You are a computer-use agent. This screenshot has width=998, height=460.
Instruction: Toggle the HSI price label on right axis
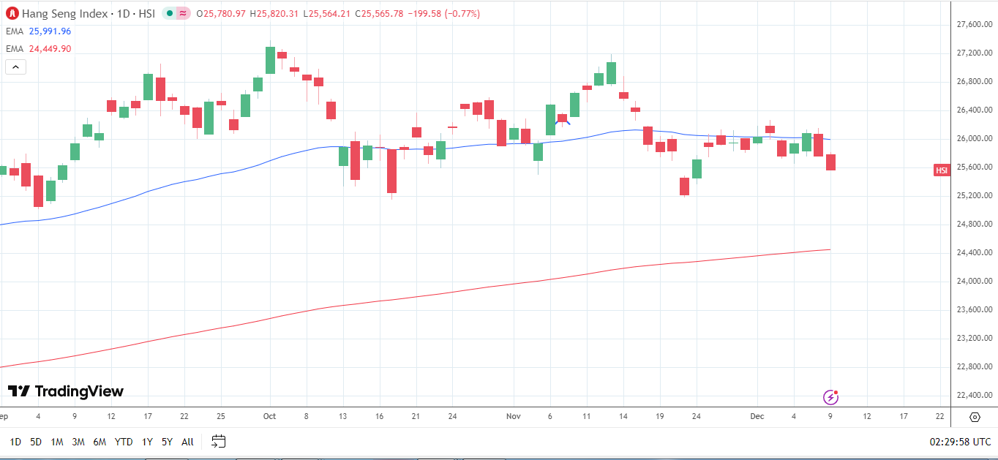pos(942,170)
